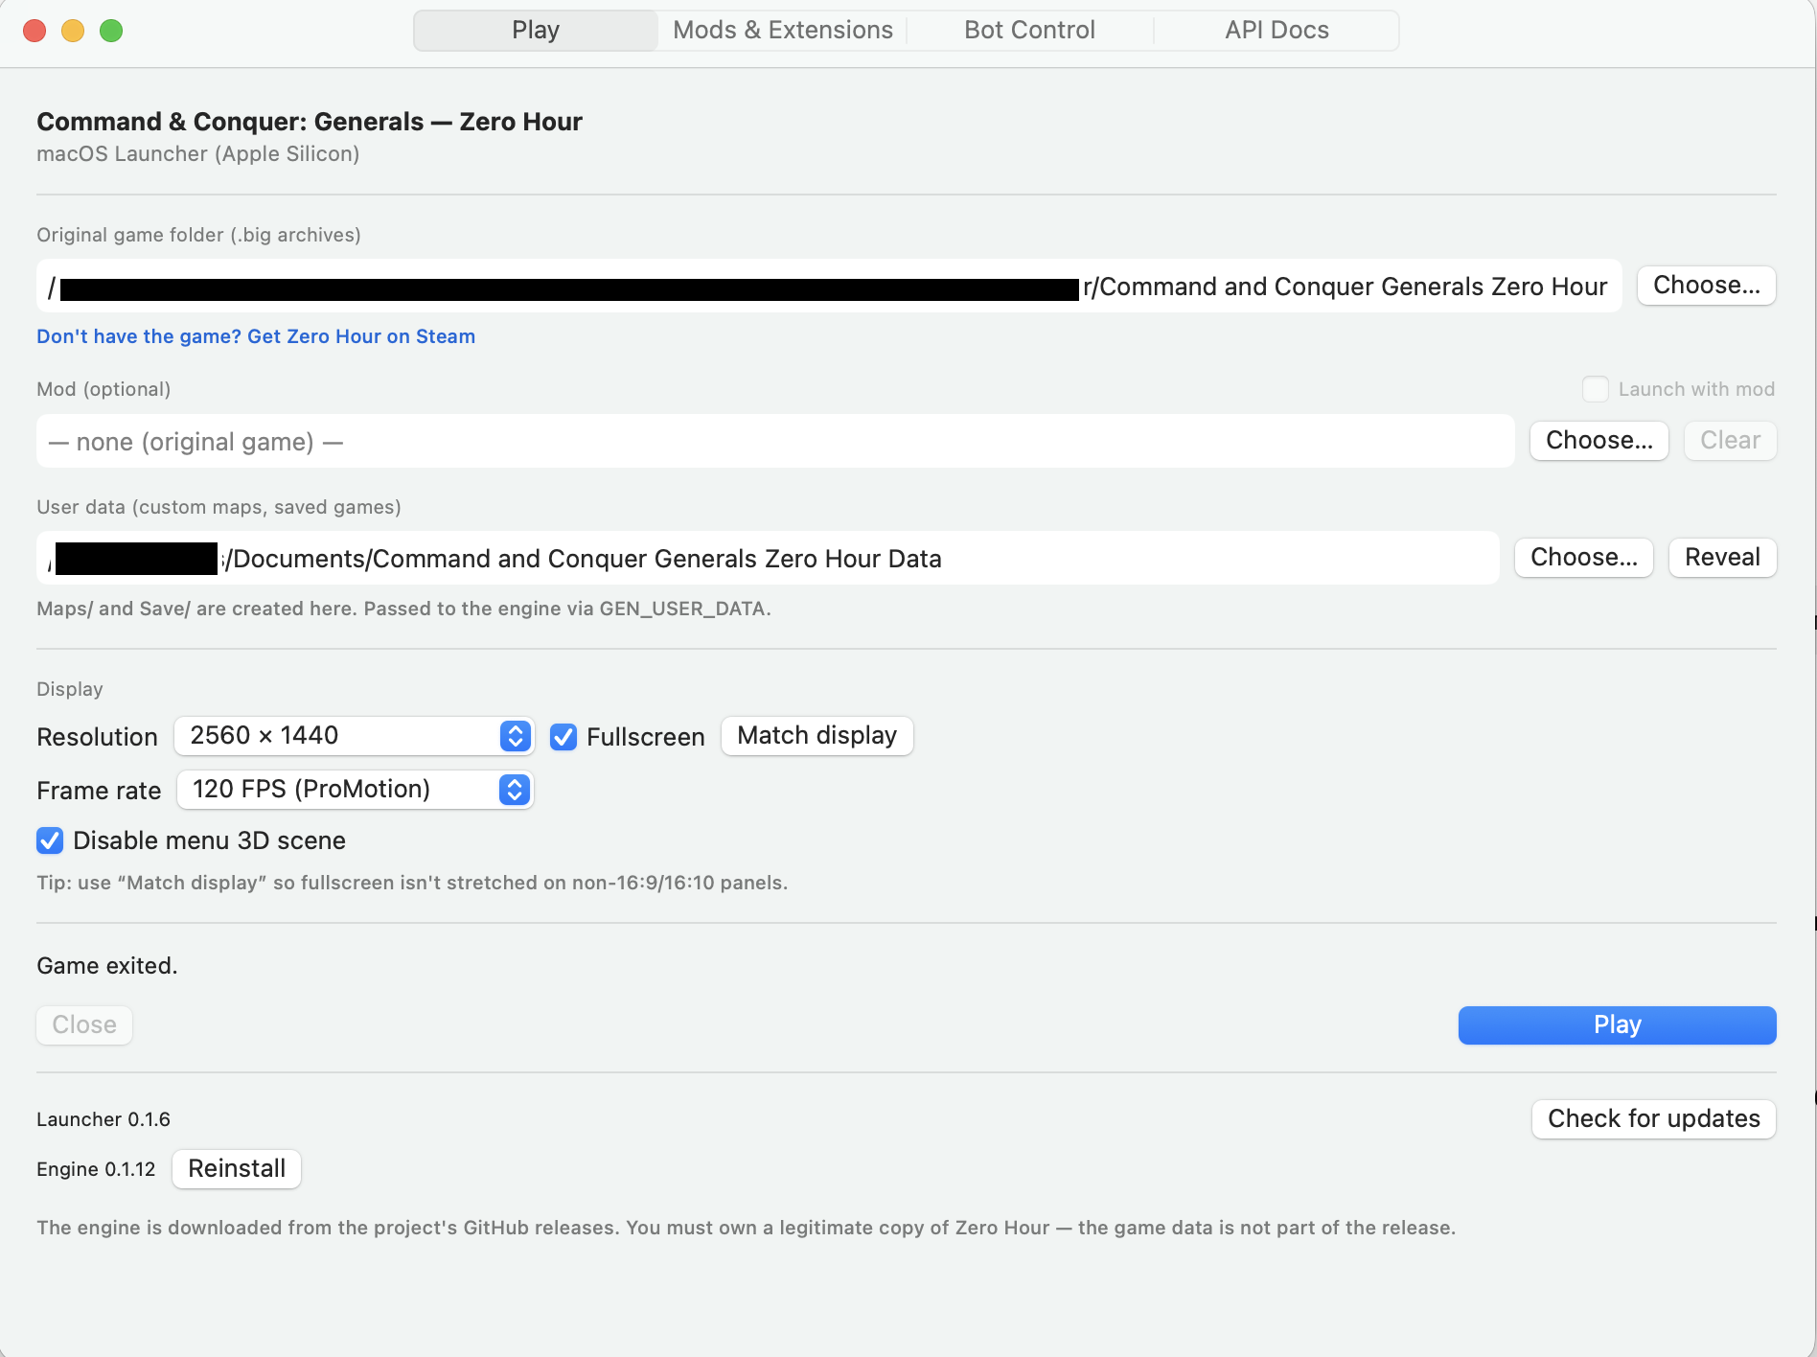The height and width of the screenshot is (1357, 1817).
Task: Maximize the window with the green button
Action: tap(111, 31)
